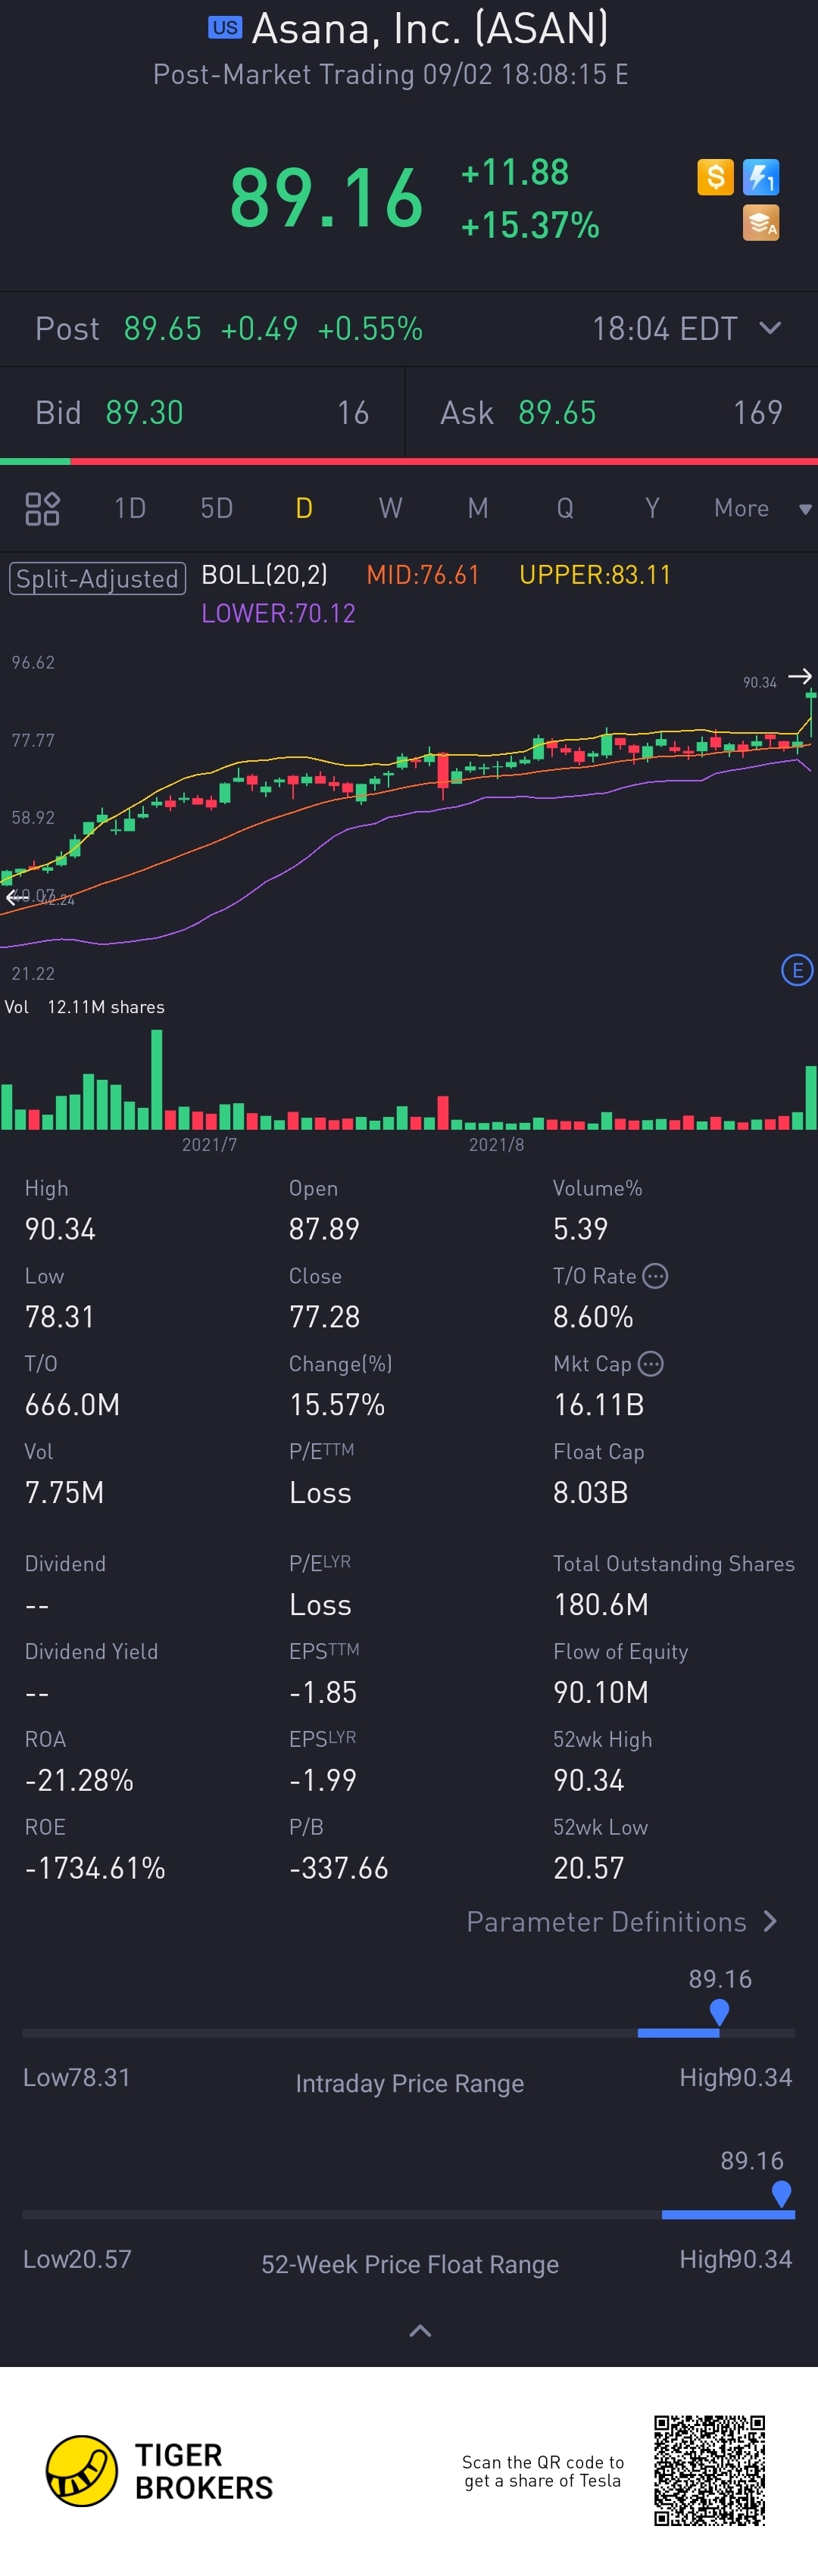Toggle the Split-Adjusted chart option

pyautogui.click(x=97, y=578)
